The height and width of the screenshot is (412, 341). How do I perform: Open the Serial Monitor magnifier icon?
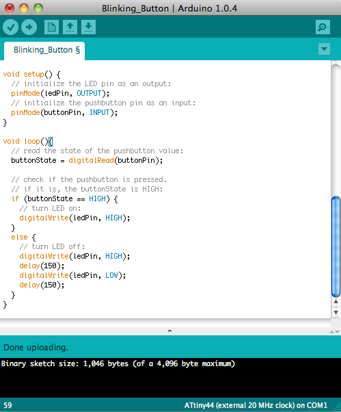pyautogui.click(x=323, y=27)
